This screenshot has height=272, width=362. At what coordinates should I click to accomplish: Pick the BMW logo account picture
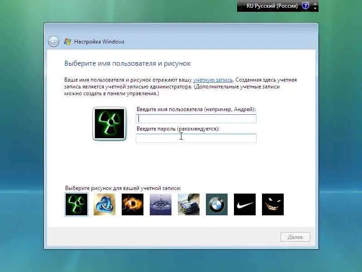pos(217,204)
